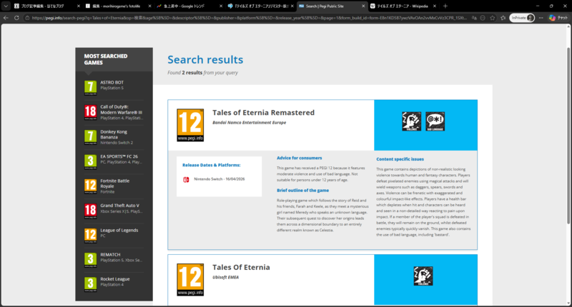Click the Advice for consumers heading
The height and width of the screenshot is (307, 572).
pos(299,158)
